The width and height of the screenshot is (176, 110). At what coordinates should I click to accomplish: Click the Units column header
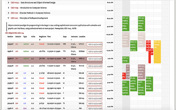(33, 37)
